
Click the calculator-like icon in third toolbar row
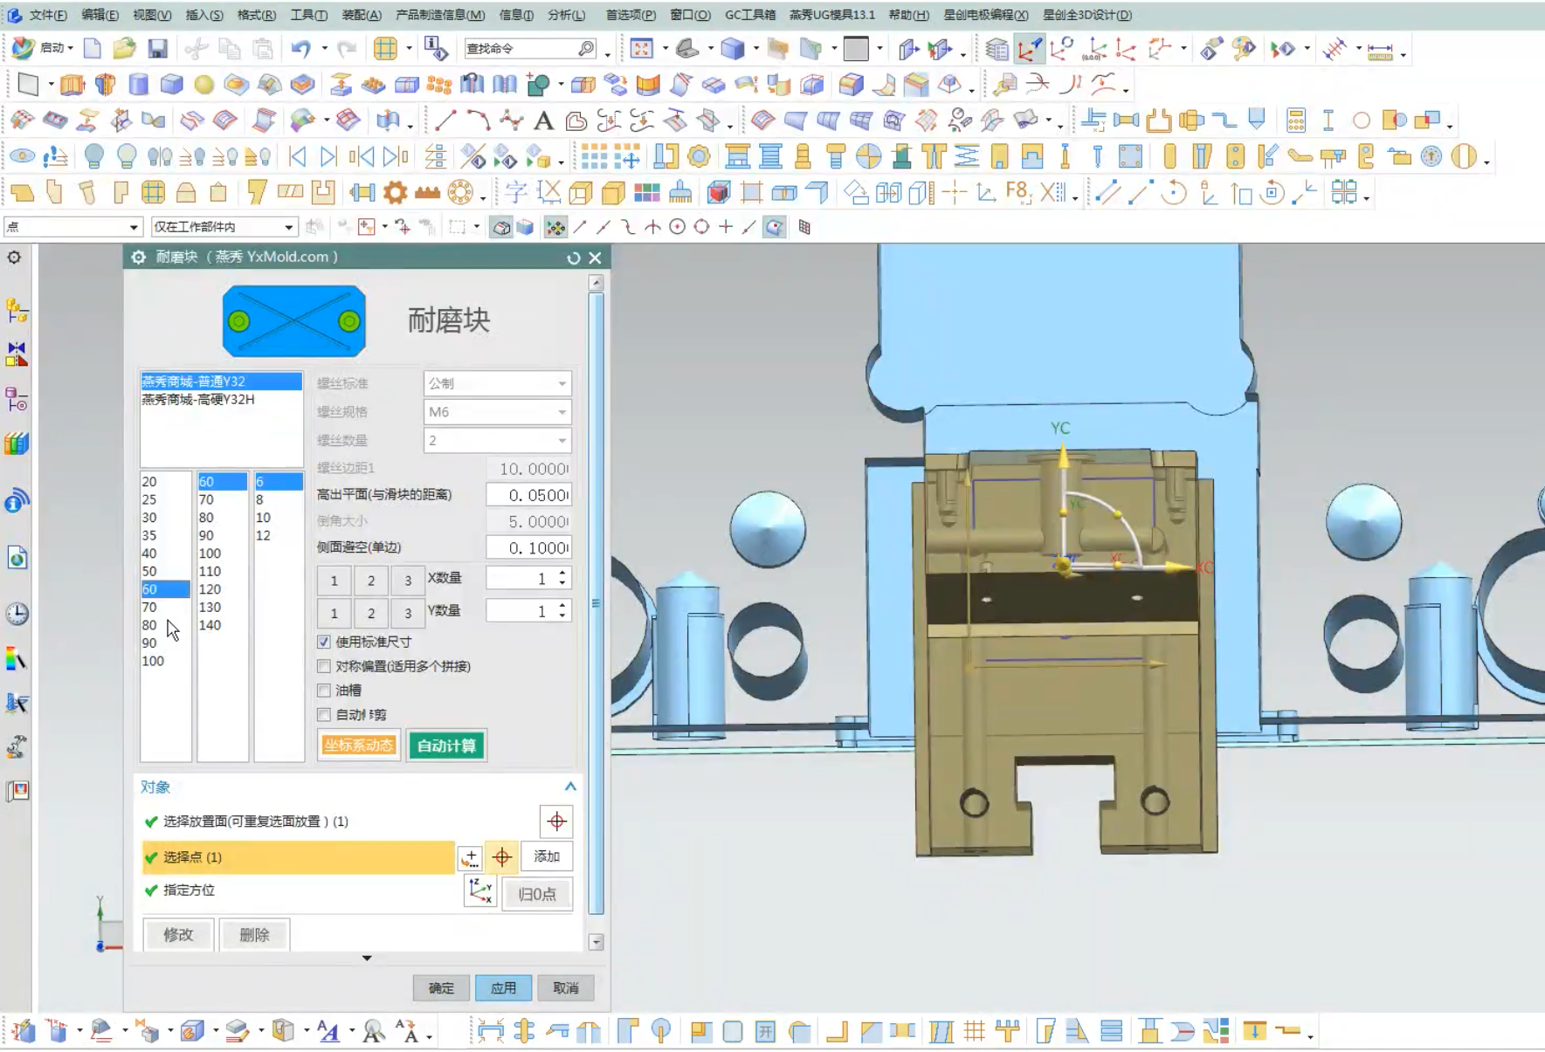click(x=1296, y=120)
